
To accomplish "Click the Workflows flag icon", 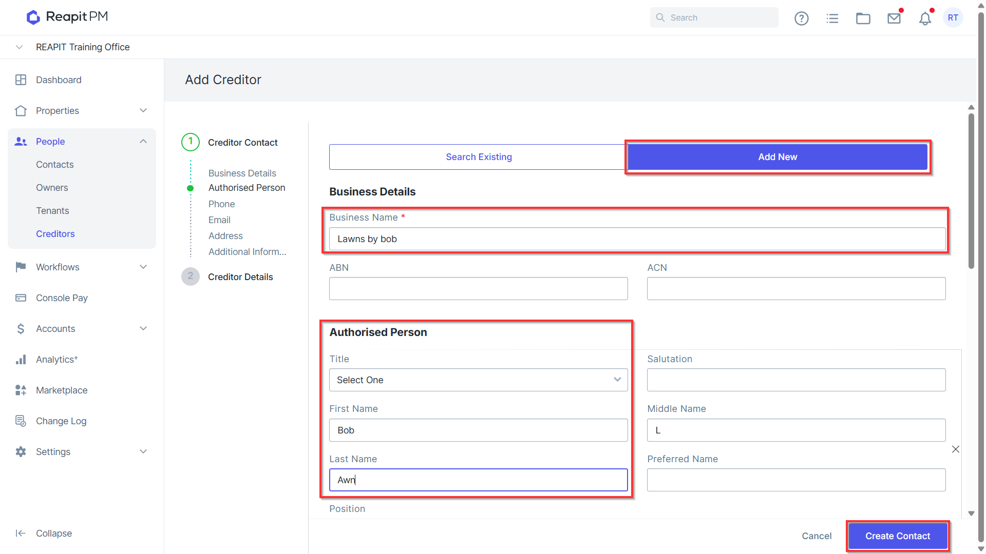I will point(21,267).
